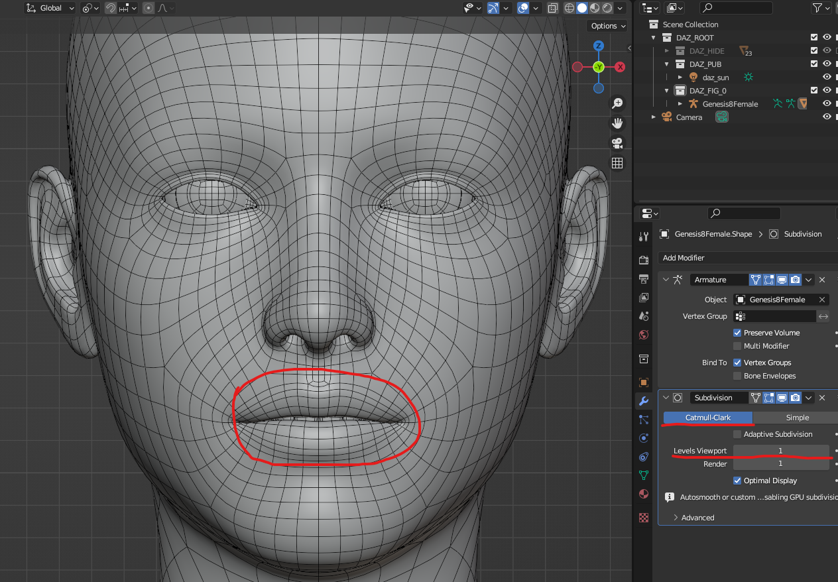Toggle Preserve Volume on the Armature modifier
This screenshot has width=838, height=582.
tap(737, 332)
